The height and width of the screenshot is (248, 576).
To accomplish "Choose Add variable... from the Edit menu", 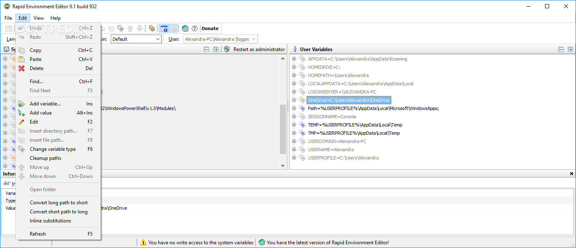I will point(58,104).
